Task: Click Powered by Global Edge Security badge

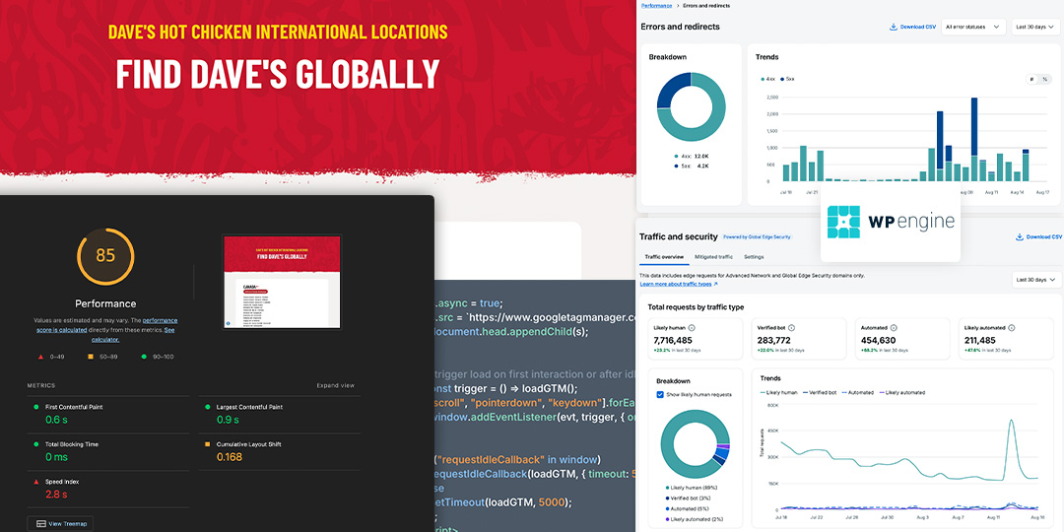Action: (757, 236)
